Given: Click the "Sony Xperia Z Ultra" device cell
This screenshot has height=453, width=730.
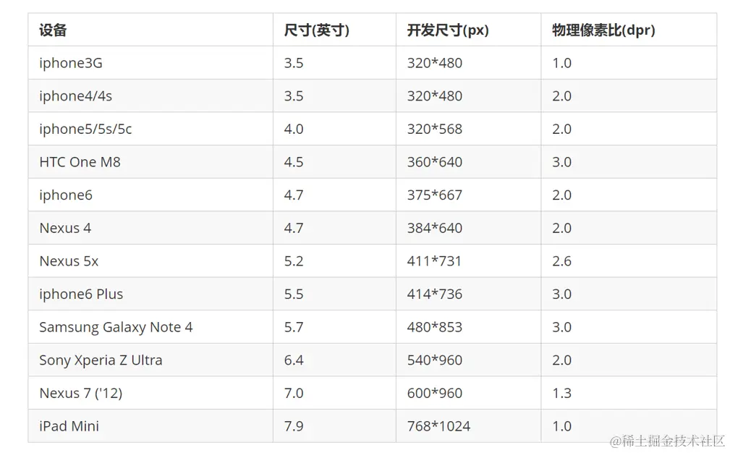Looking at the screenshot, I should pyautogui.click(x=150, y=360).
